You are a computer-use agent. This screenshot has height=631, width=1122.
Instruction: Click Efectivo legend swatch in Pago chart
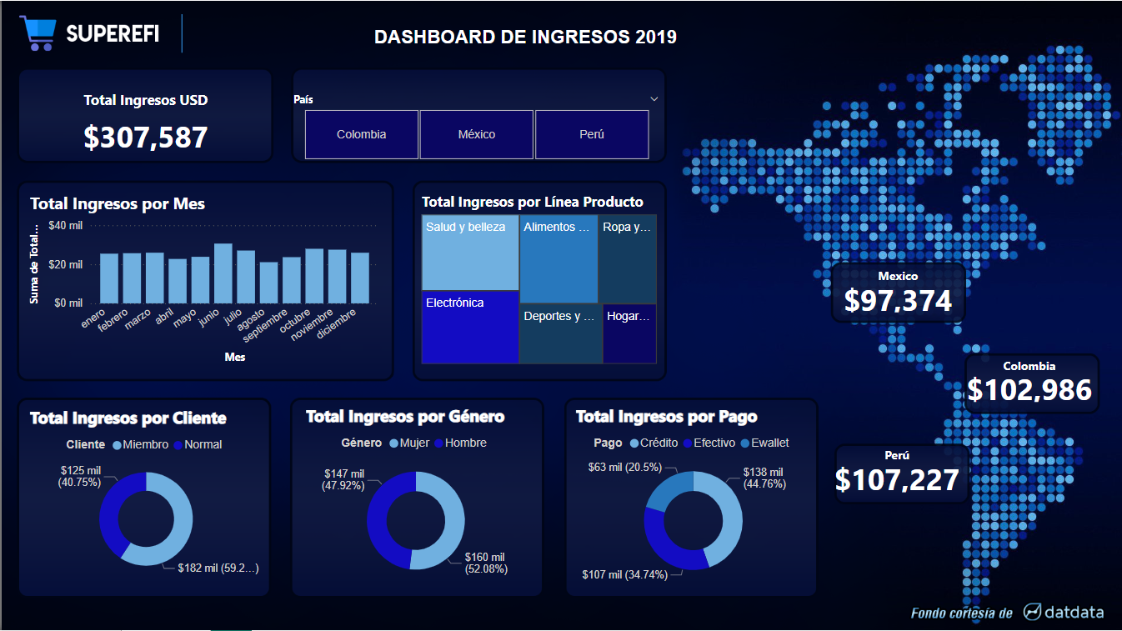point(688,443)
